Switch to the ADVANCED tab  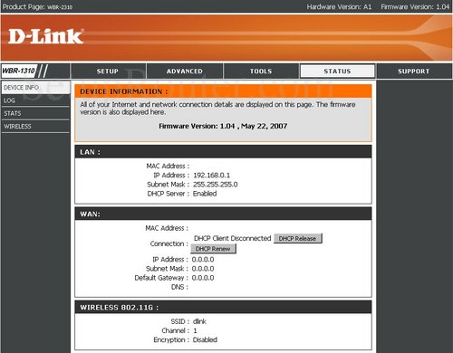tap(185, 72)
